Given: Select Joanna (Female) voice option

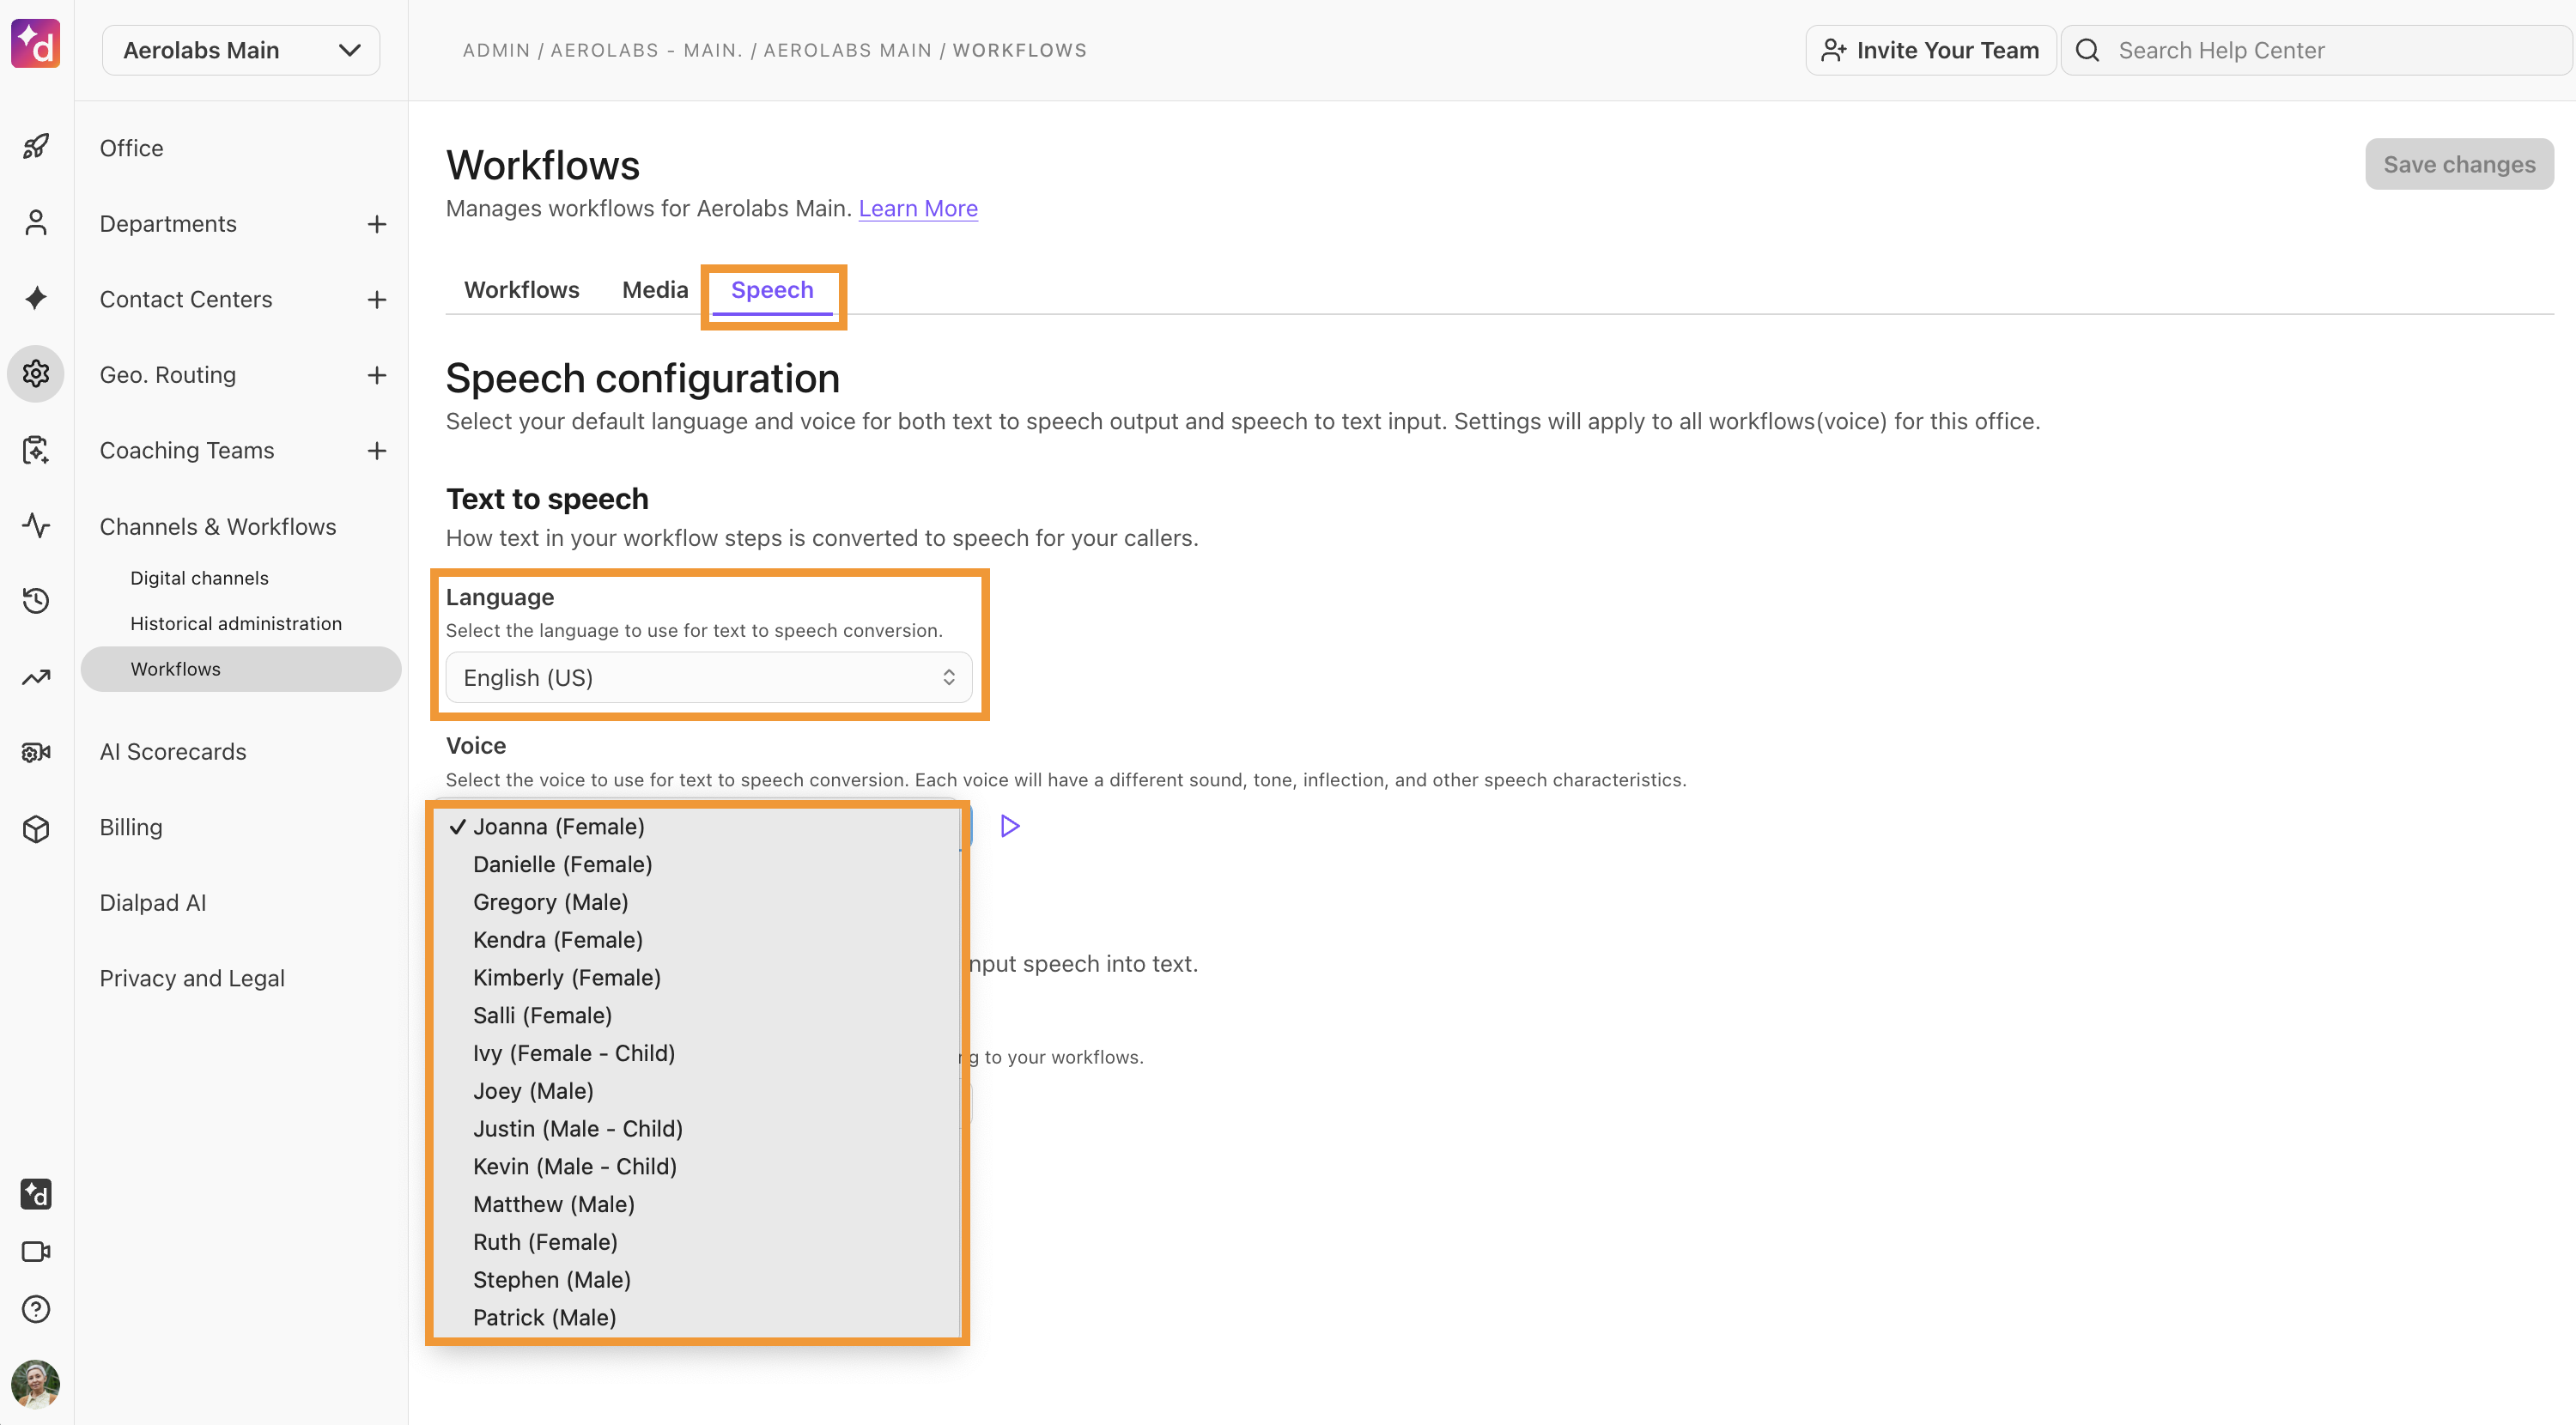Looking at the screenshot, I should pyautogui.click(x=698, y=826).
